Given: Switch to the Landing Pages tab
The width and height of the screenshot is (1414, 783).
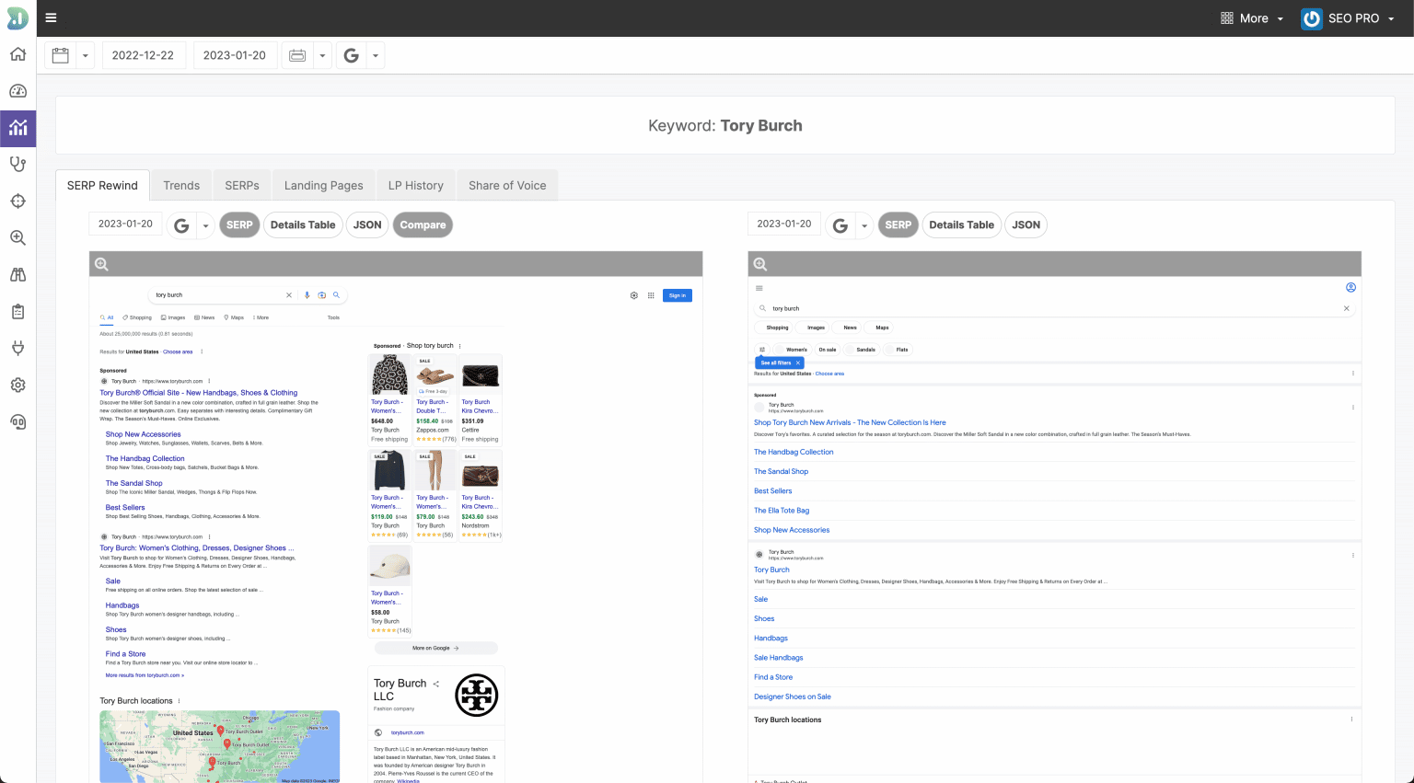Looking at the screenshot, I should pyautogui.click(x=323, y=185).
